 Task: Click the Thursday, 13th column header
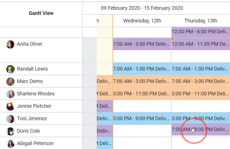200,21
